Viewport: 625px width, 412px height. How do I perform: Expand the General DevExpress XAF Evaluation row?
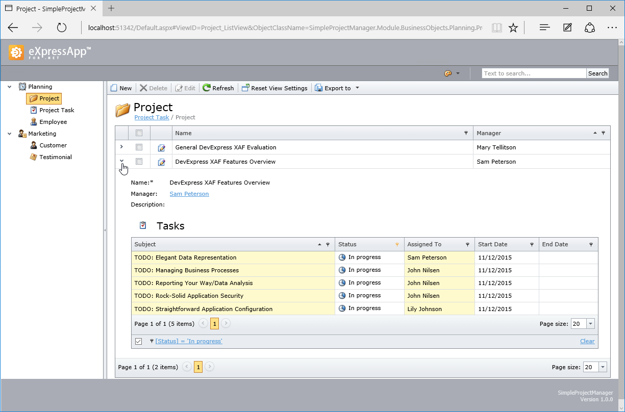click(x=121, y=147)
